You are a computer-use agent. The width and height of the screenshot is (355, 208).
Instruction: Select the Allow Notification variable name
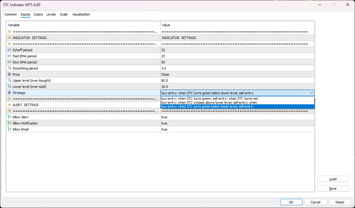tap(25, 123)
